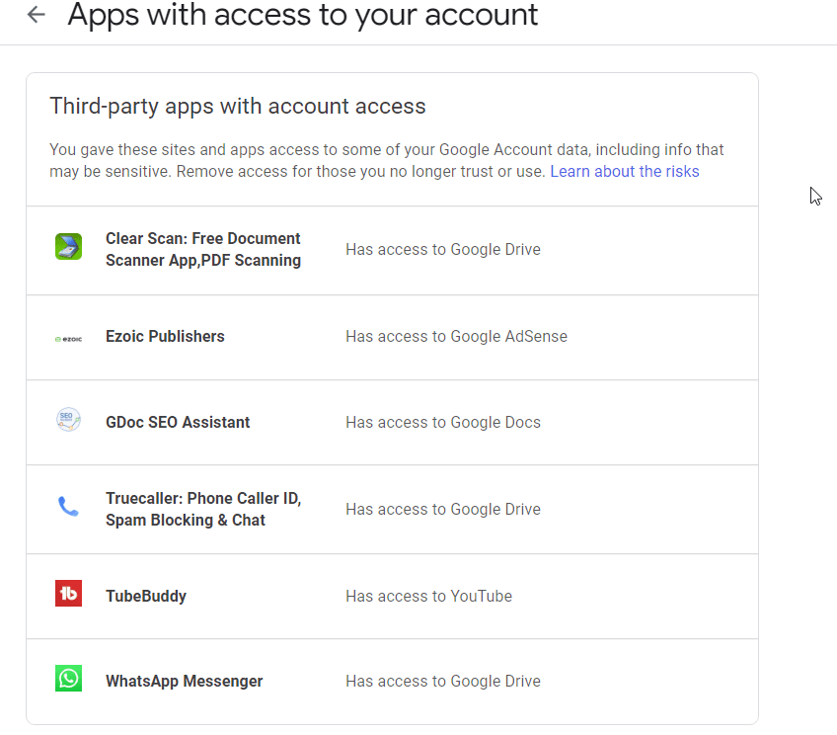
Task: Click 'Third-party apps with account access' heading
Action: coord(238,107)
